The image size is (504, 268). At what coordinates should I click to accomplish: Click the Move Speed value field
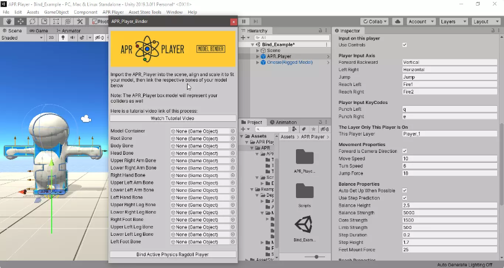(450, 158)
